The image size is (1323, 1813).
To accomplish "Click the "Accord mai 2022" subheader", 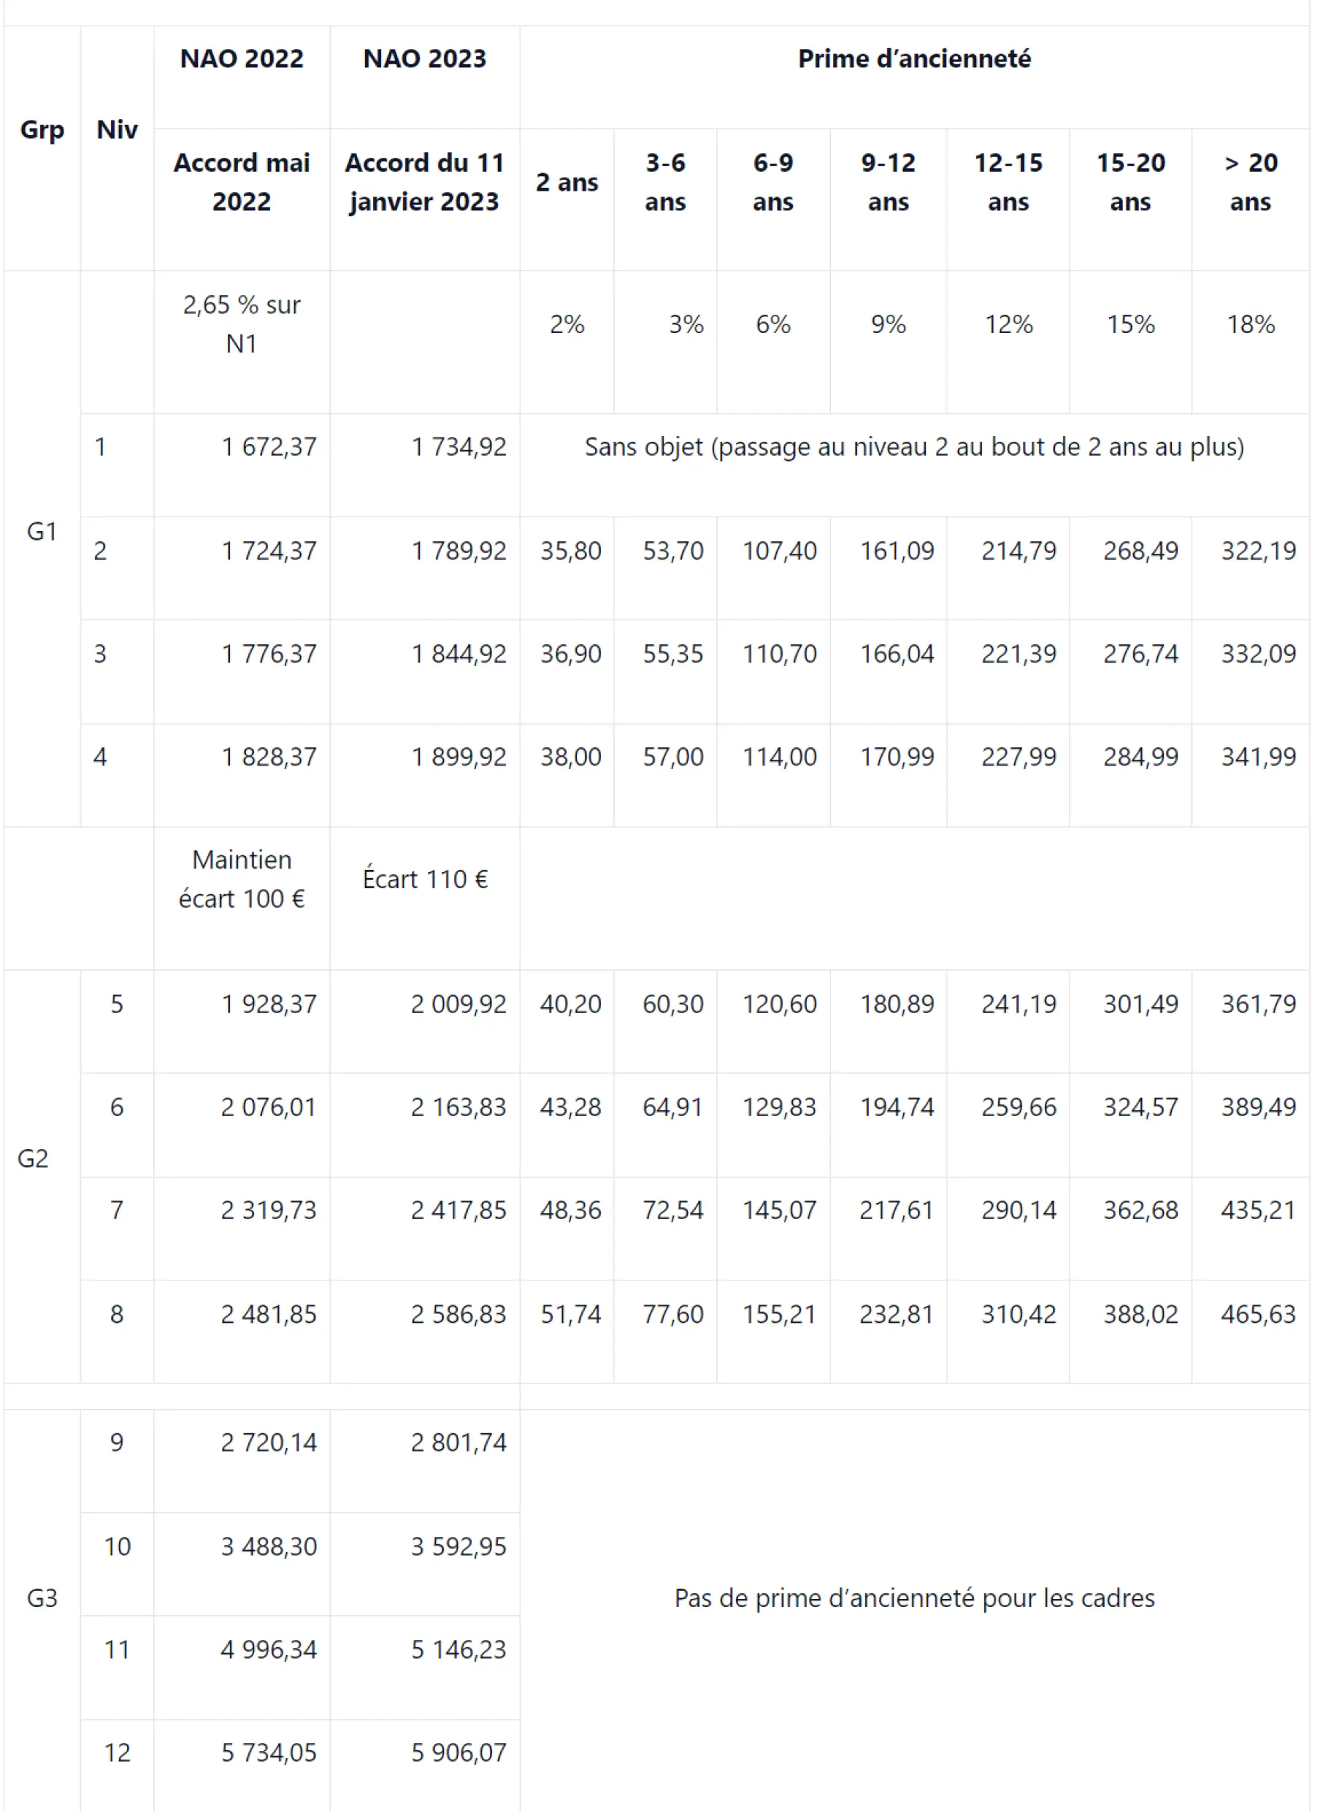I will 241,183.
